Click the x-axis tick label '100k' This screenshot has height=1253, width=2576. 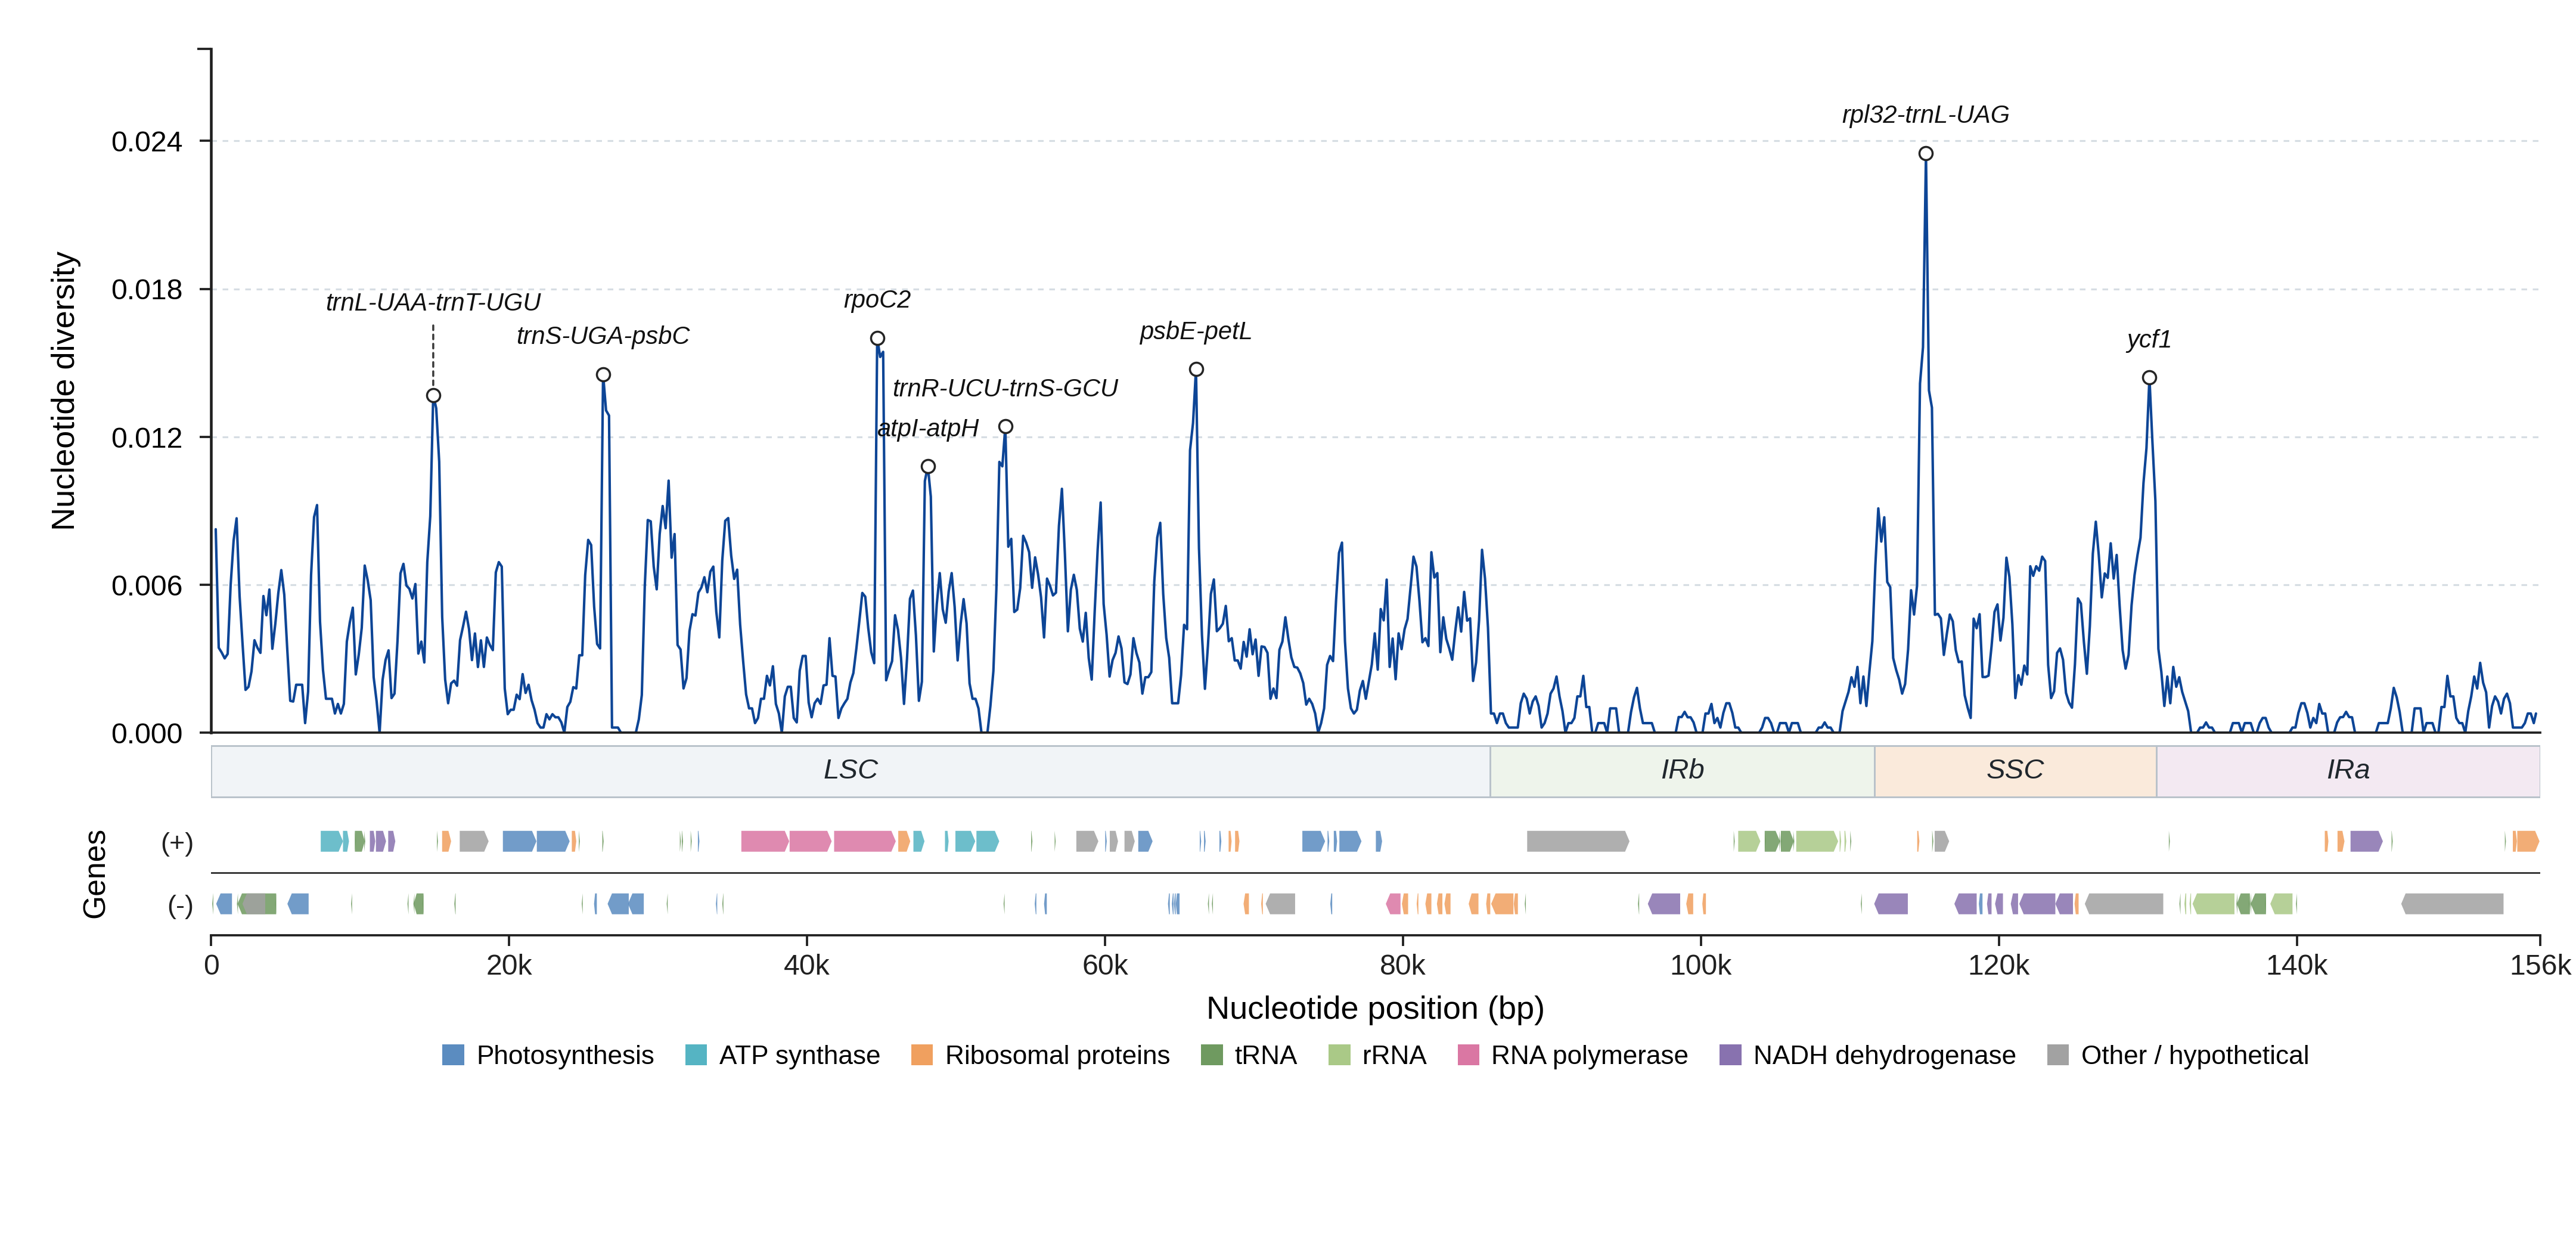pyautogui.click(x=1701, y=966)
